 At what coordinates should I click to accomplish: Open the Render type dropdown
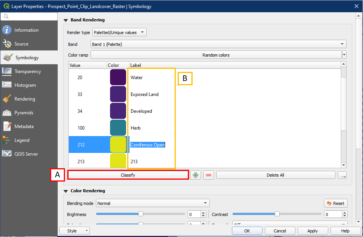tap(119, 32)
